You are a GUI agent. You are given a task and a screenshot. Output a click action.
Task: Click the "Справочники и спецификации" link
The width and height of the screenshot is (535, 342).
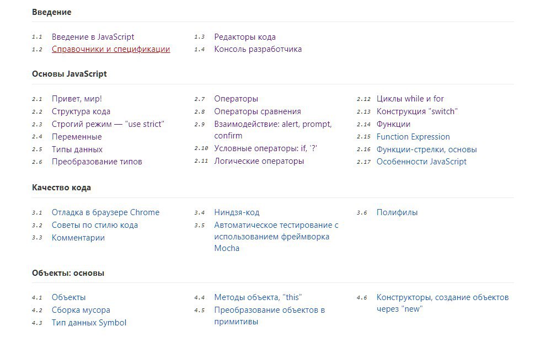110,49
